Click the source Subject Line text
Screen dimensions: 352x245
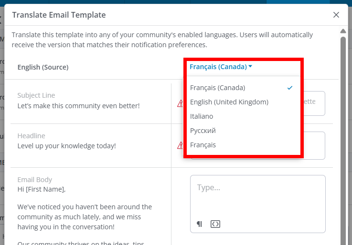pyautogui.click(x=78, y=105)
